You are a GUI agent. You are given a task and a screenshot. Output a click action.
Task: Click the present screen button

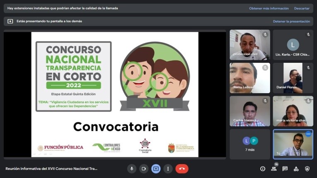(156, 169)
